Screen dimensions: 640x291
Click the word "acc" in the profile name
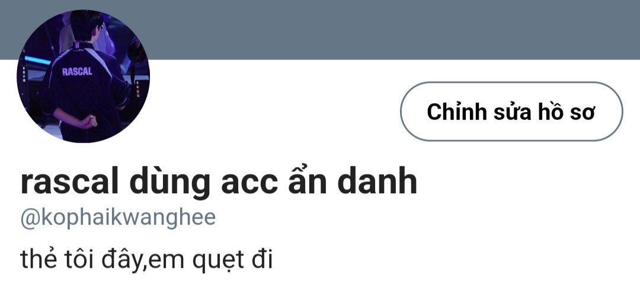[x=248, y=184]
